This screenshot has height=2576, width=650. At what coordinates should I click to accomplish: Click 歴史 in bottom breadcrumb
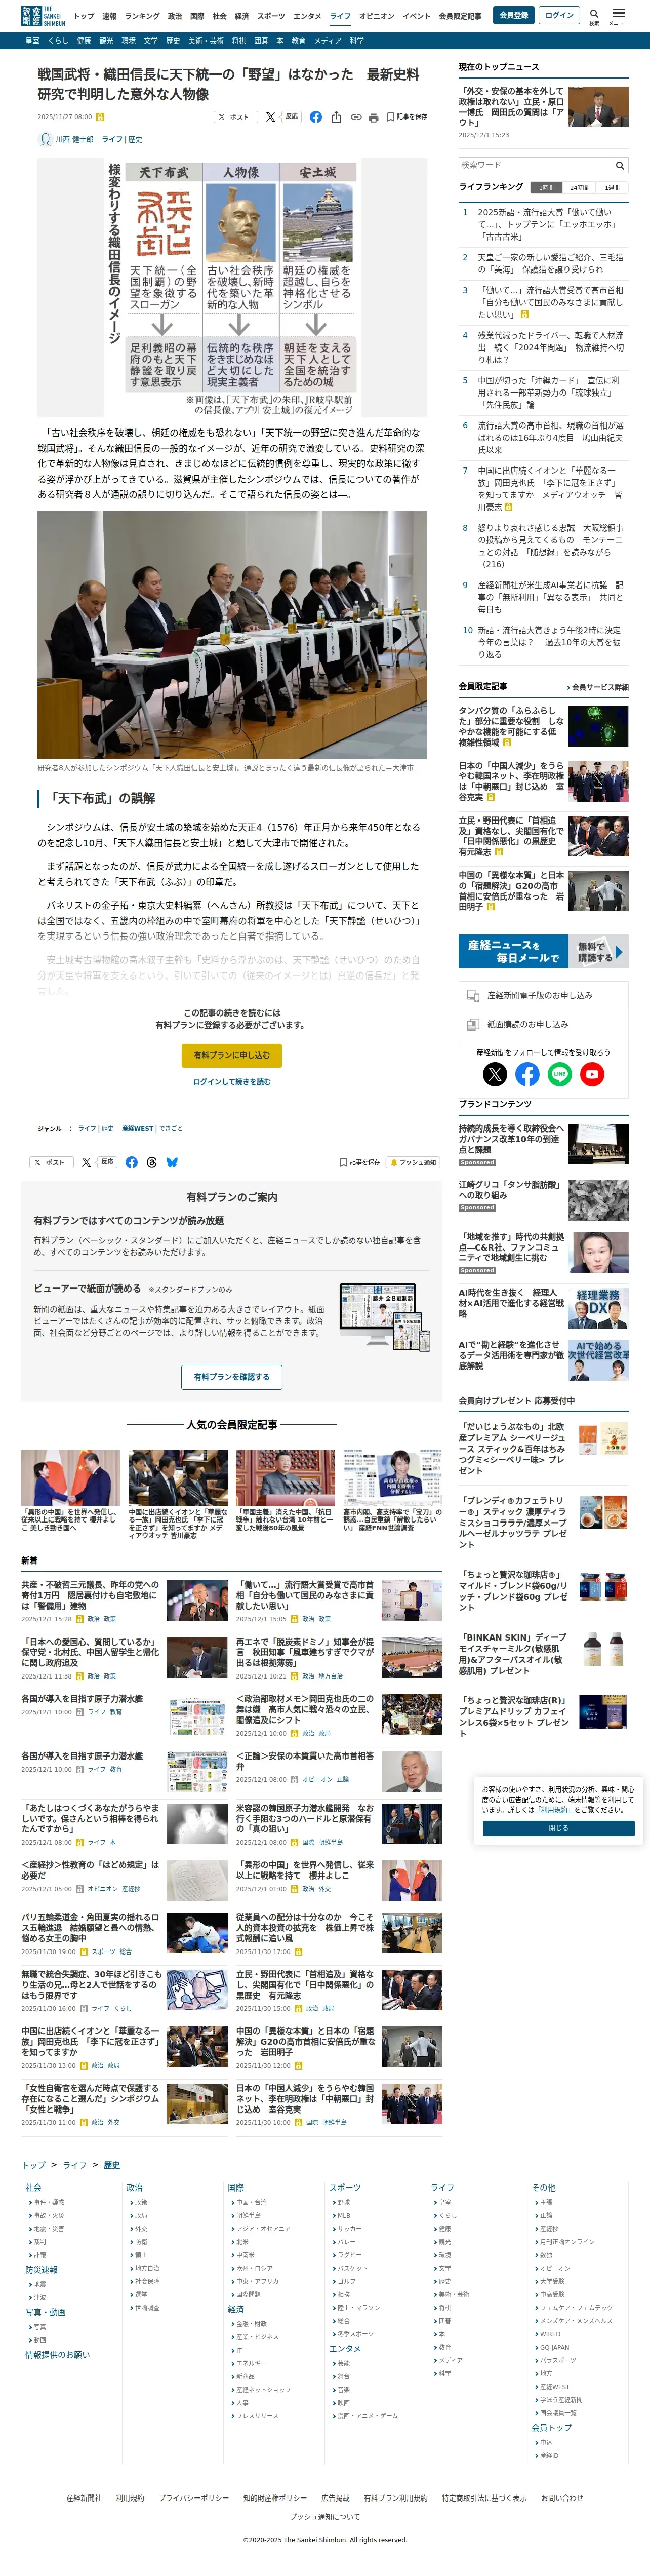[112, 2165]
